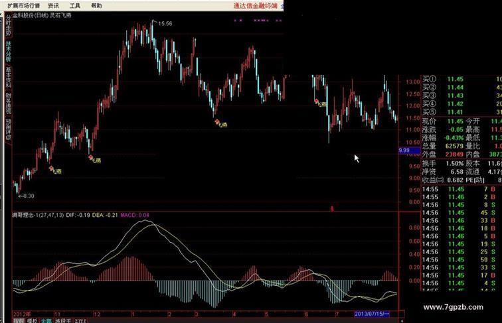
Task: Switch to the 分时走势 side tab
Action: (x=9, y=26)
